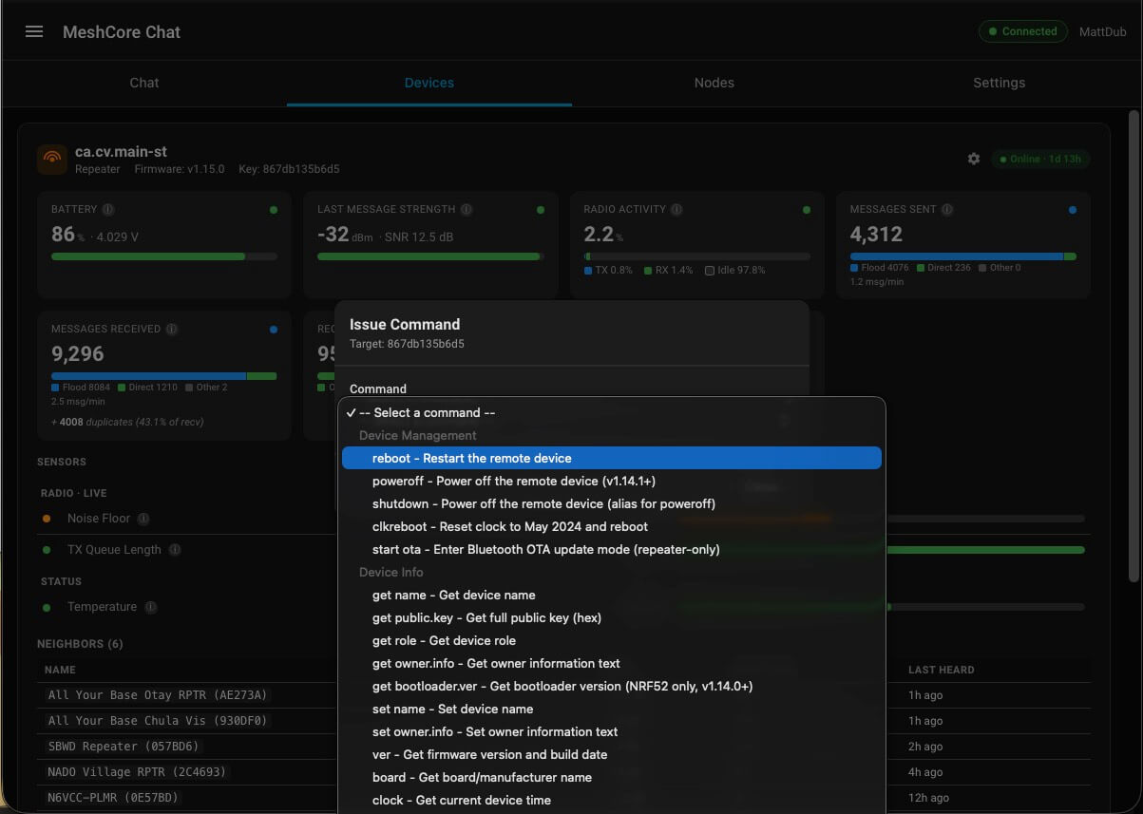Choose get public.key - Get full public key
The image size is (1143, 814).
(612, 617)
